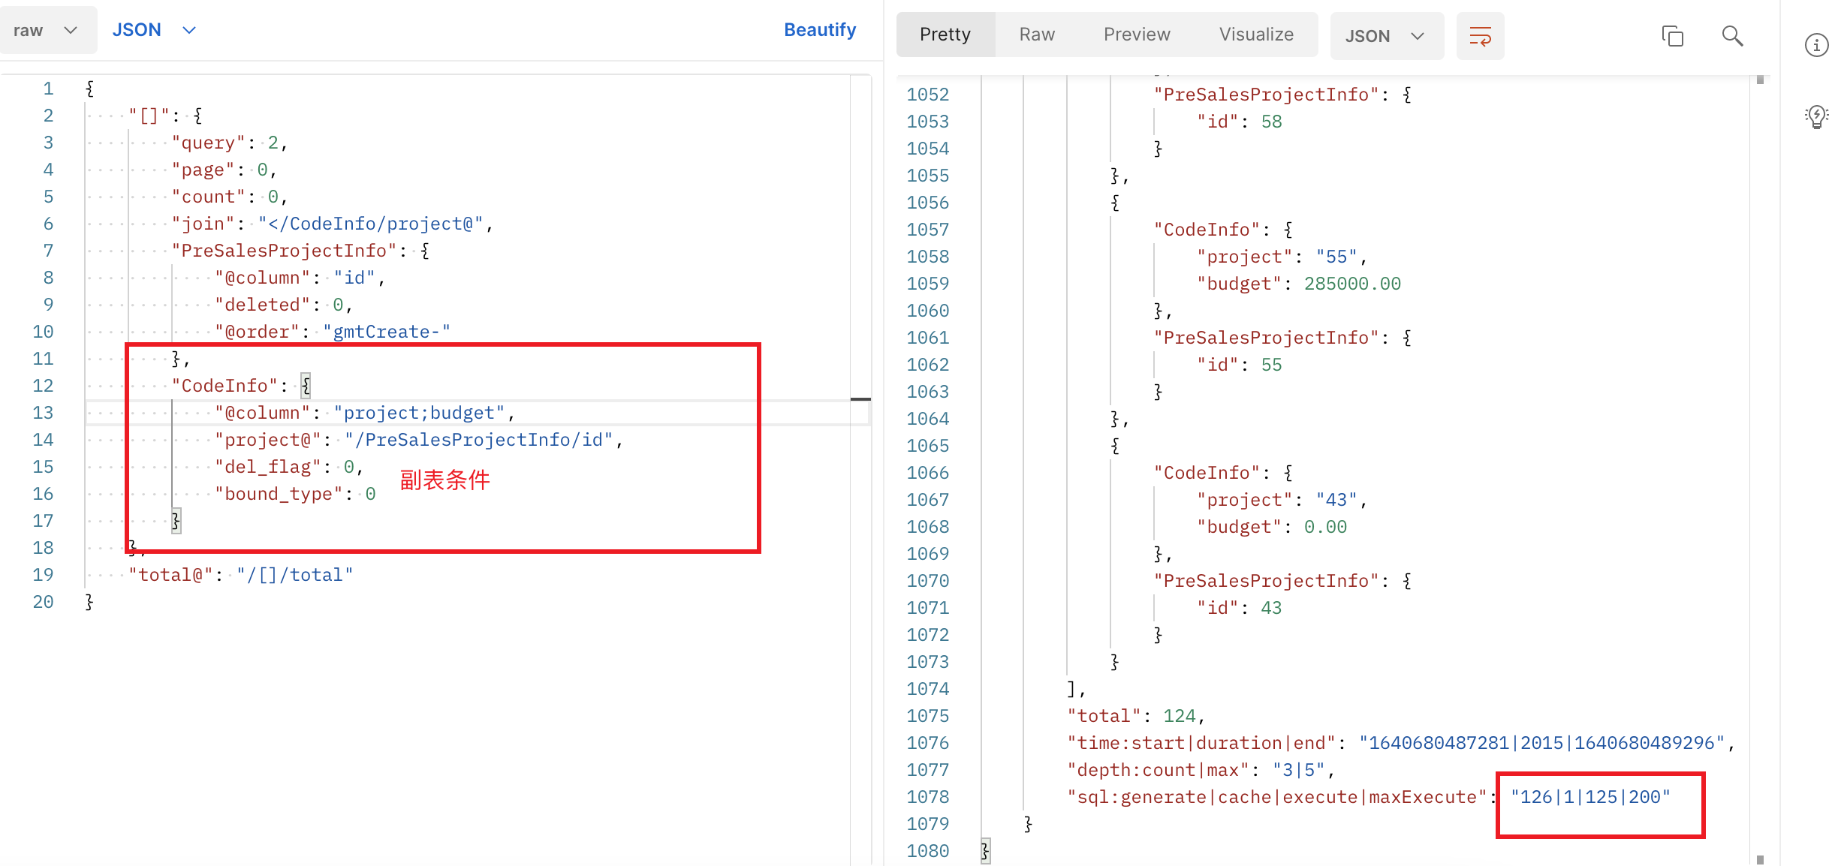Click the Beautify link
This screenshot has height=866, width=1829.
tap(819, 30)
